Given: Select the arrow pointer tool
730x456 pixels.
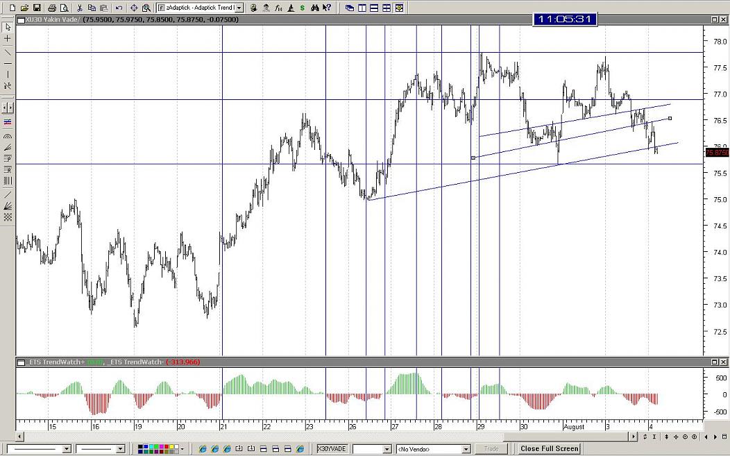Looking at the screenshot, I should tap(8, 27).
